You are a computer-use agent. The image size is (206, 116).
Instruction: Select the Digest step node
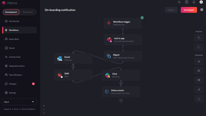click(x=123, y=56)
